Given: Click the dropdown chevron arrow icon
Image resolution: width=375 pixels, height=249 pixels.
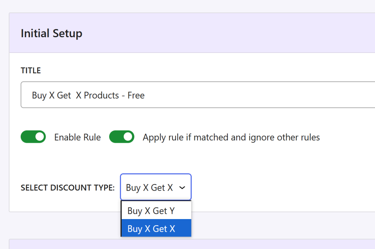Looking at the screenshot, I should [x=182, y=188].
